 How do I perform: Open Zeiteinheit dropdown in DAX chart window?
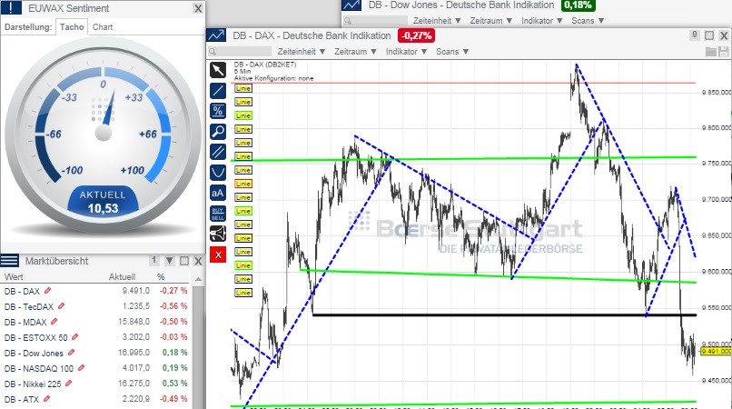(302, 52)
